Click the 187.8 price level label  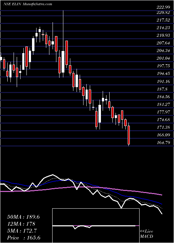click(x=162, y=89)
